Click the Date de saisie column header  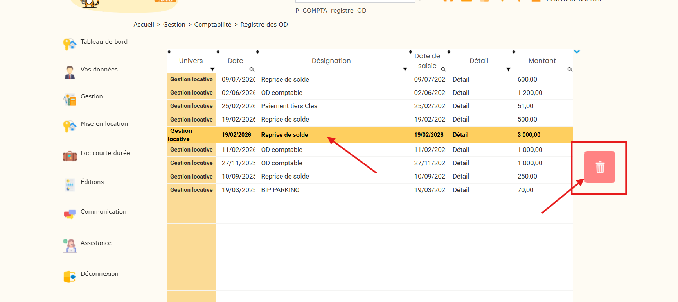[427, 61]
